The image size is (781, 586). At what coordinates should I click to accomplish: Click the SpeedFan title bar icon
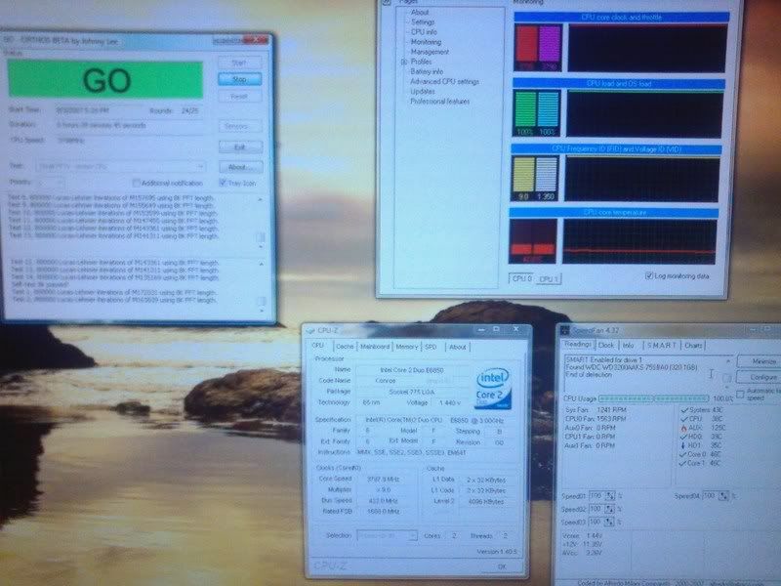(565, 330)
